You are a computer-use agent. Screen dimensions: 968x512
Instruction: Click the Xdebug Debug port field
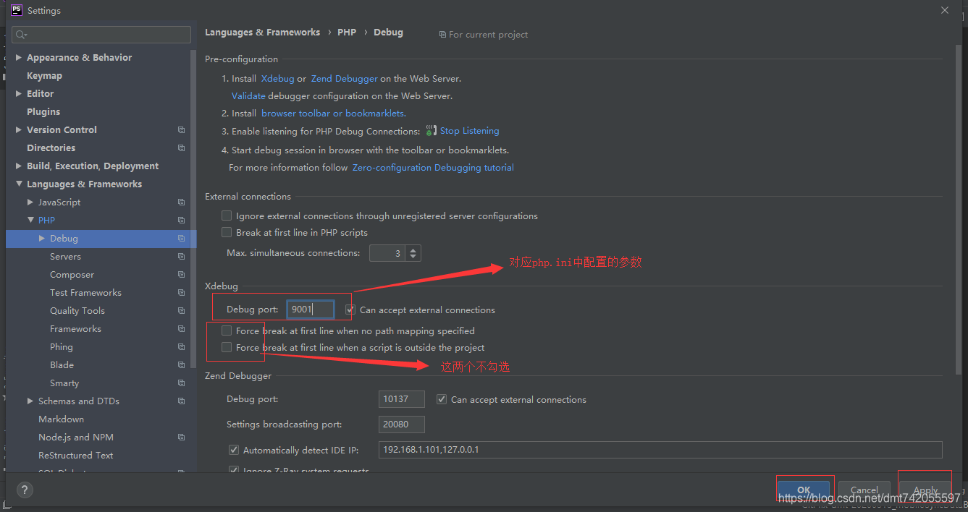(x=311, y=310)
